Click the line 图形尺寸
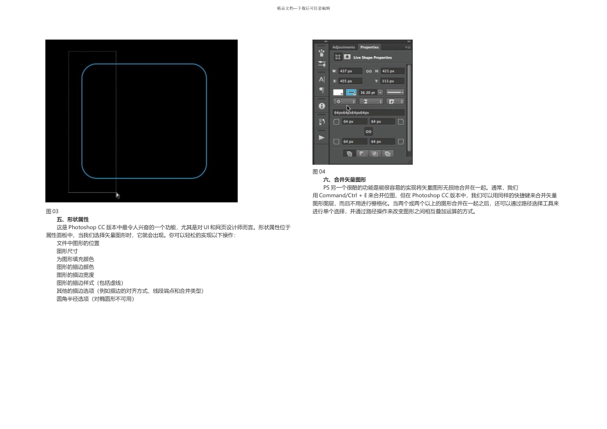 point(67,251)
